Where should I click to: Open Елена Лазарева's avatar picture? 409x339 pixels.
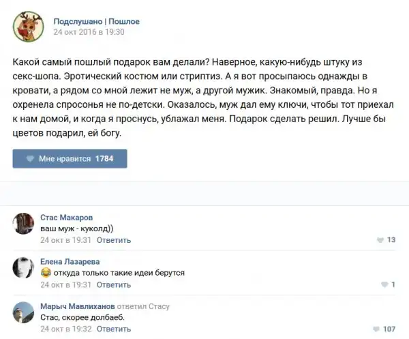tap(24, 268)
